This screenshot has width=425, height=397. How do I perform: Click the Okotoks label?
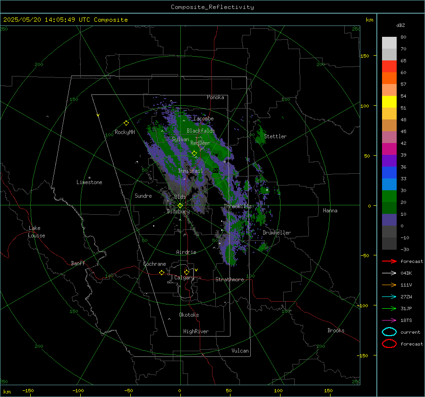pyautogui.click(x=189, y=315)
